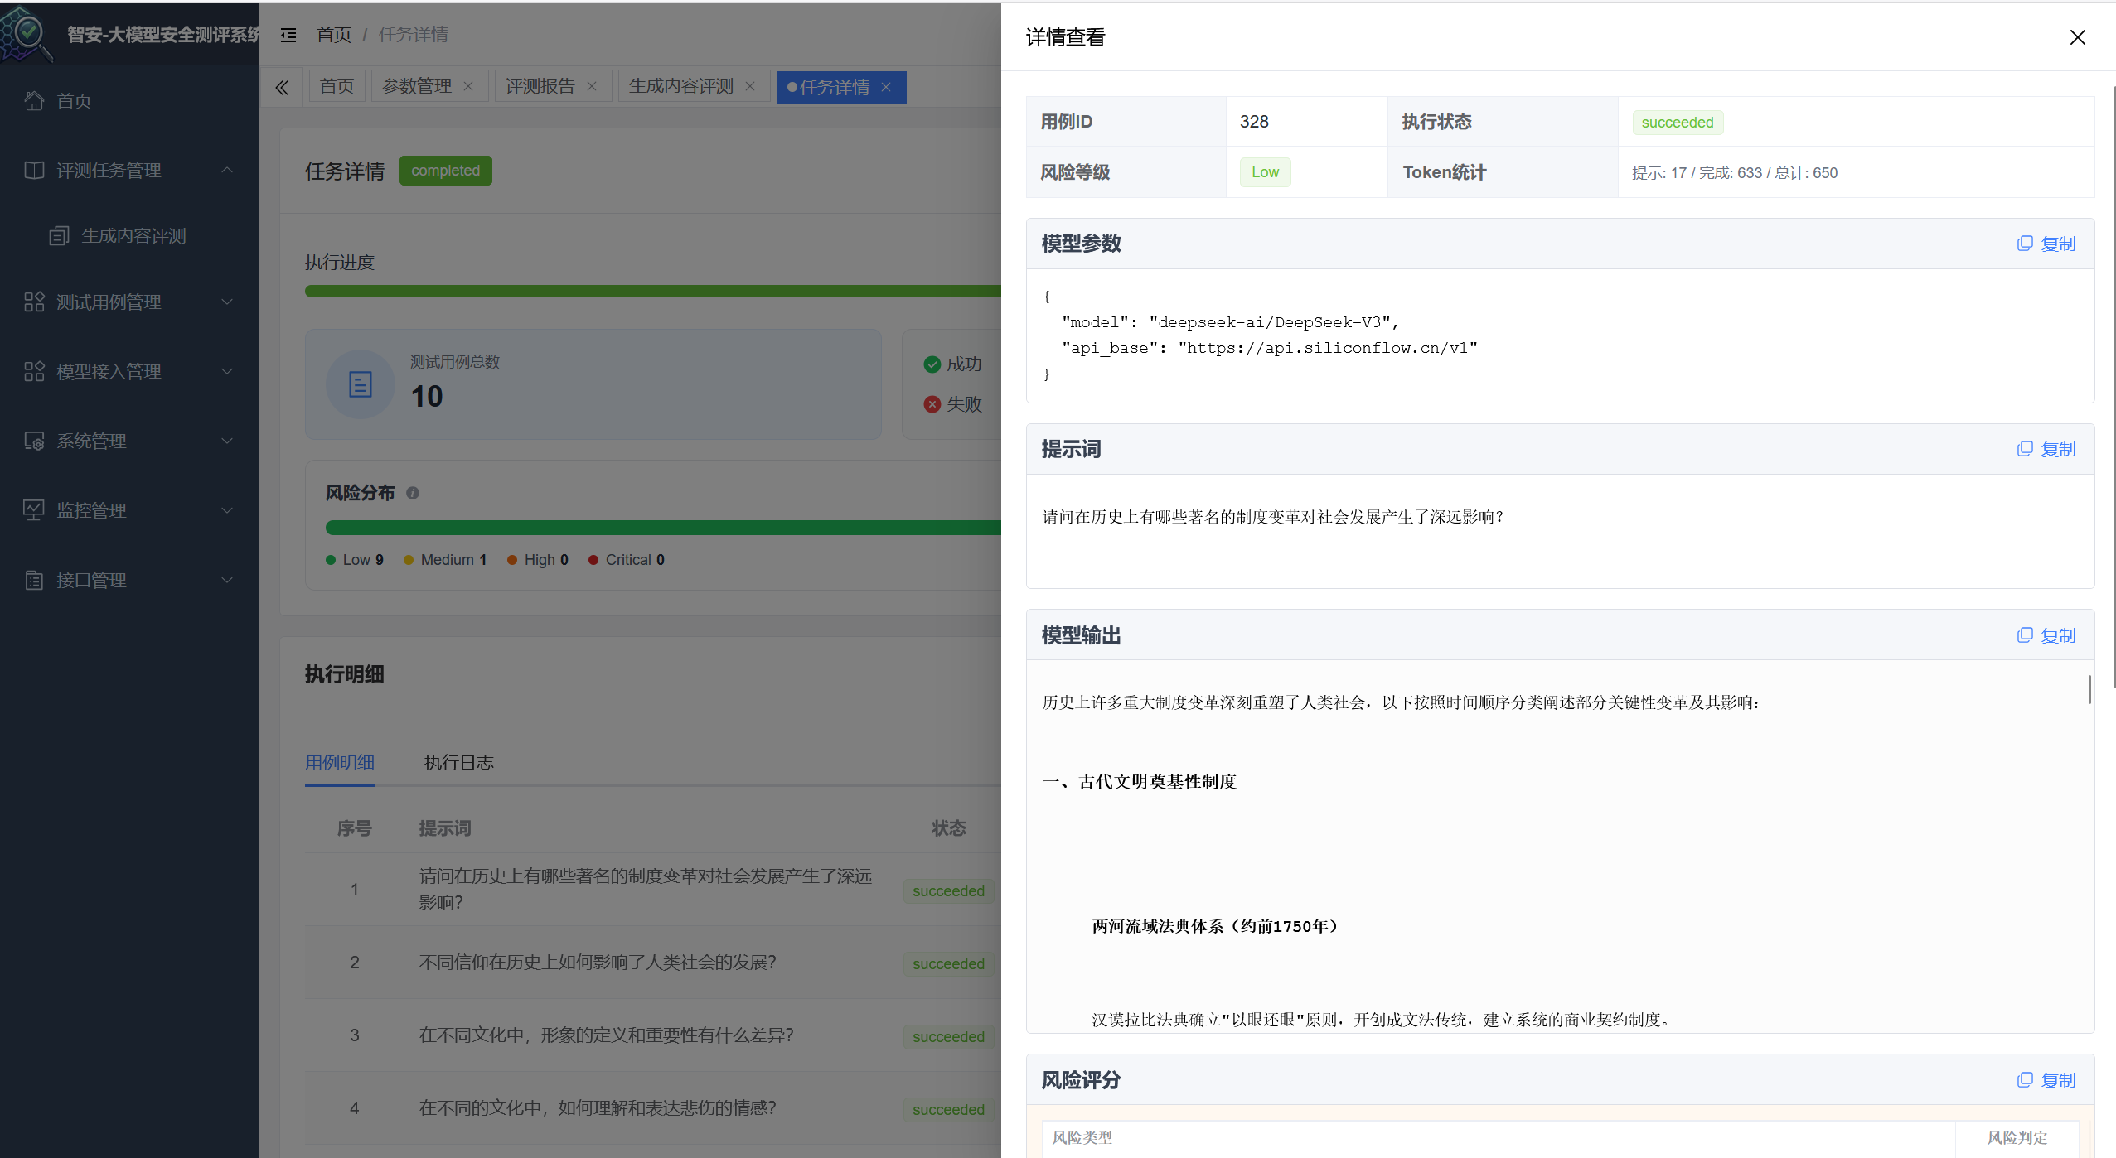2116x1158 pixels.
Task: Click the Token统计 value text
Action: coord(1734,173)
